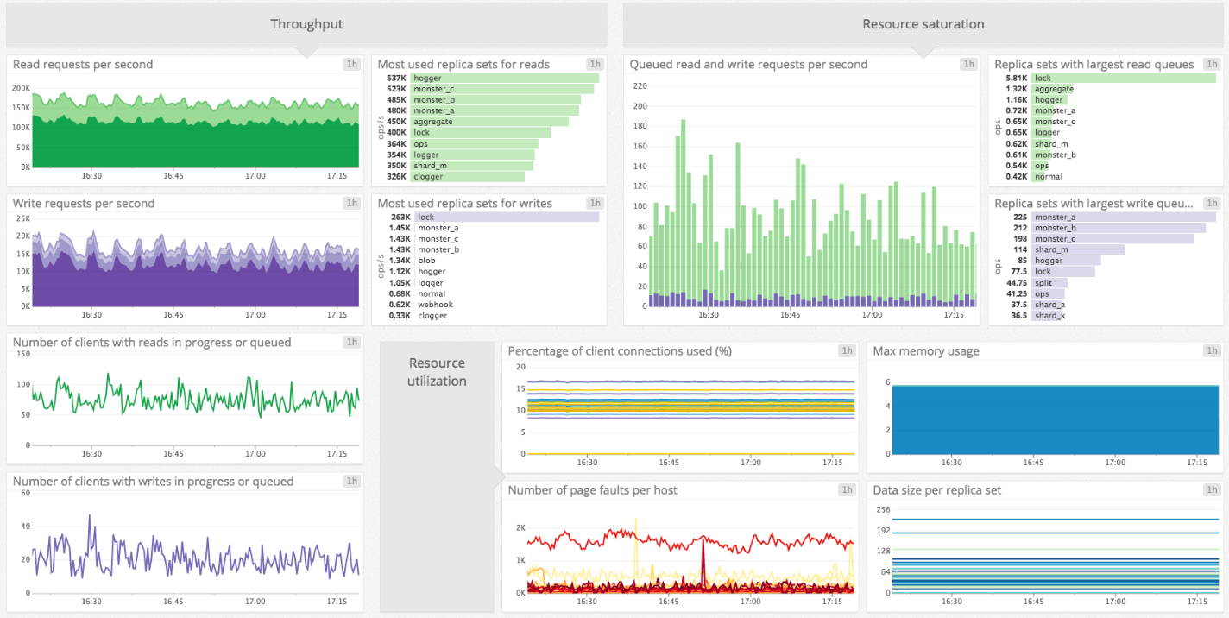
Task: Open the 1h time range selector on Read requests per second
Action: coord(350,64)
